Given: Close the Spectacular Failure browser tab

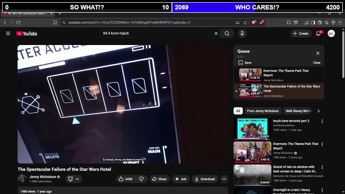Looking at the screenshot, I should click(x=51, y=13).
